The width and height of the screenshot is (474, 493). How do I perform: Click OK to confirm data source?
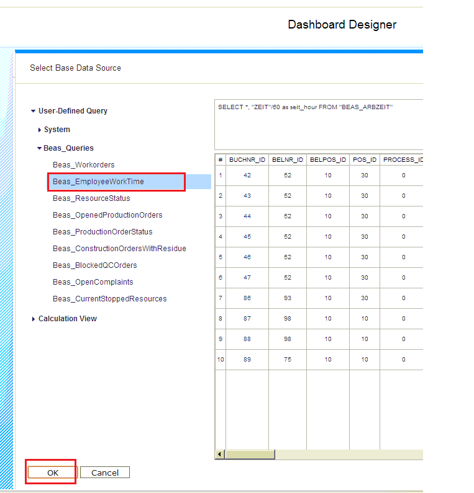(52, 473)
